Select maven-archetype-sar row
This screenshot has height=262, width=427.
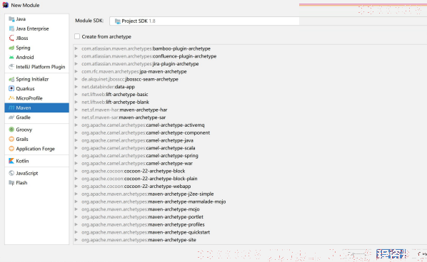(250, 117)
